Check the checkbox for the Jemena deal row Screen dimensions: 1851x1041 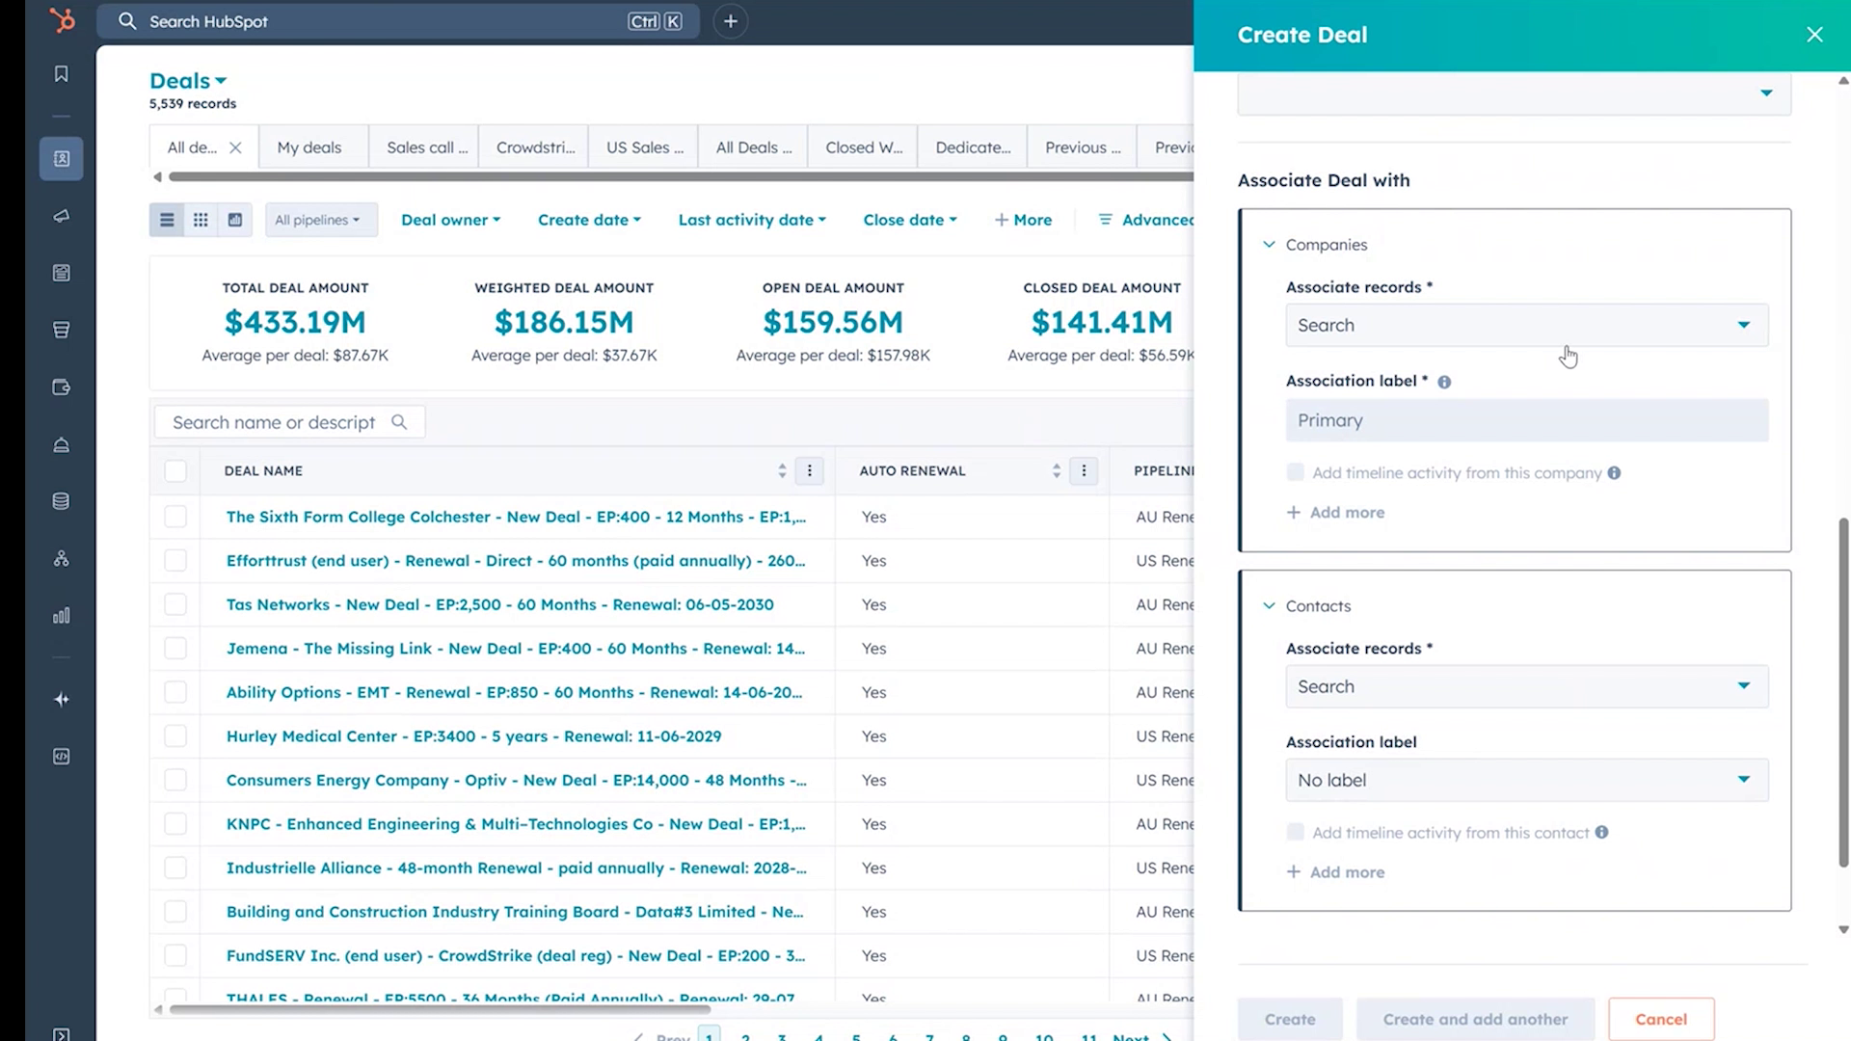175,648
